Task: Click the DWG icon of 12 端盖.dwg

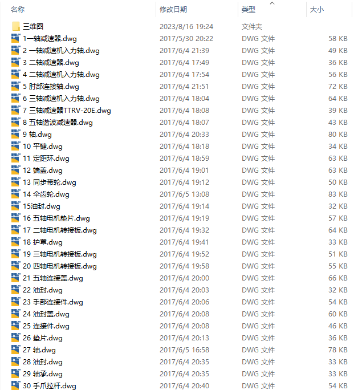Action: click(15, 170)
